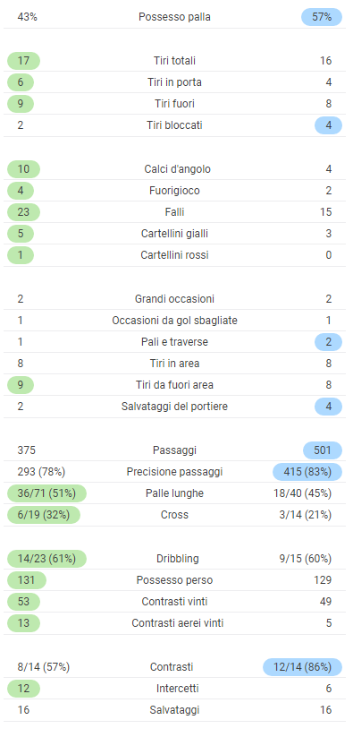Click the 17 total shots badge
This screenshot has height=737, width=353.
[23, 61]
